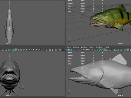Image resolution: width=131 pixels, height=98 pixels.
Task: Enable the X-Ray icon in front toolbar
Action: click(x=50, y=50)
